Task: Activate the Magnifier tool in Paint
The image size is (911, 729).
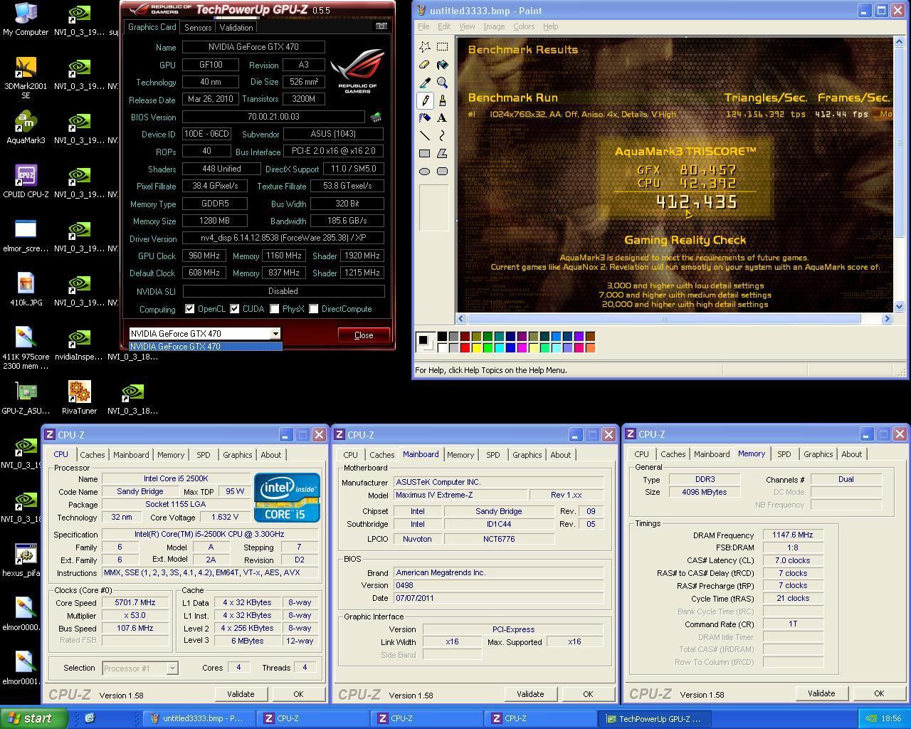Action: click(442, 83)
